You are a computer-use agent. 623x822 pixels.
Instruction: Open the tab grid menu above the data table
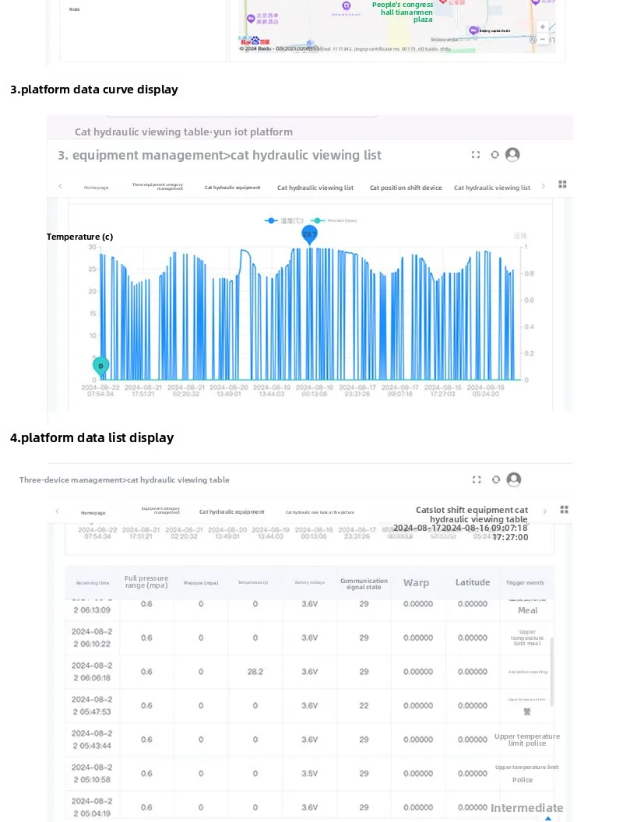point(565,510)
